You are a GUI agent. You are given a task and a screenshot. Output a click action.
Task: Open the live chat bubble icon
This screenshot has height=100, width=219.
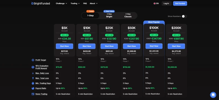213,95
